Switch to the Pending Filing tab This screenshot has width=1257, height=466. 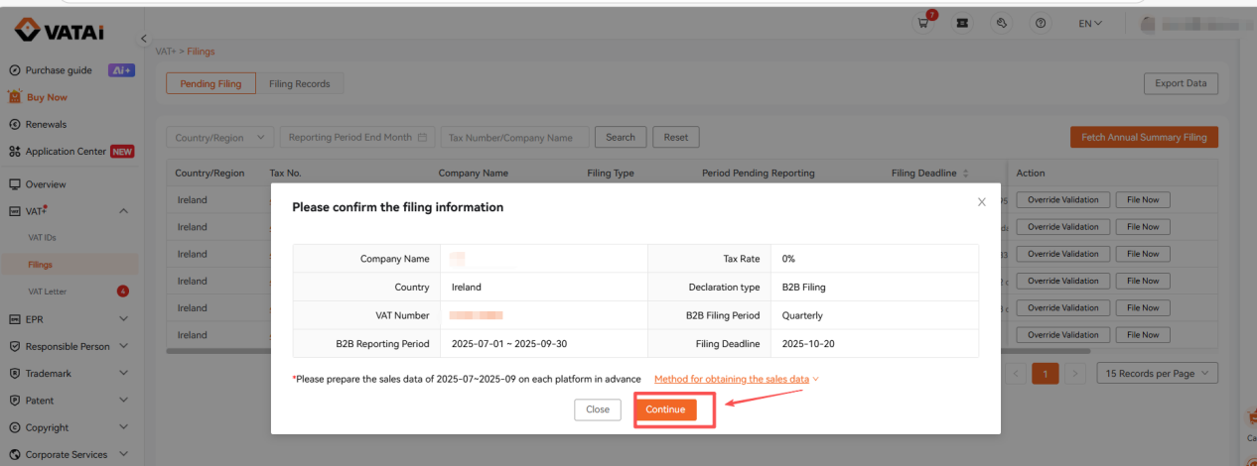pos(210,84)
